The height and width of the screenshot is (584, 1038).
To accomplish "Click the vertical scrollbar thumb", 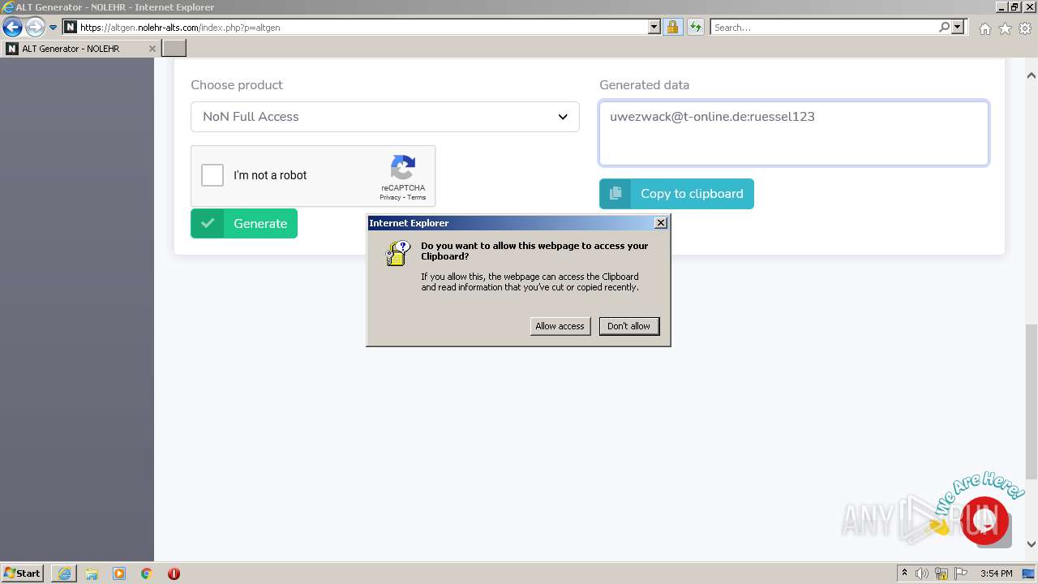I will [1032, 401].
